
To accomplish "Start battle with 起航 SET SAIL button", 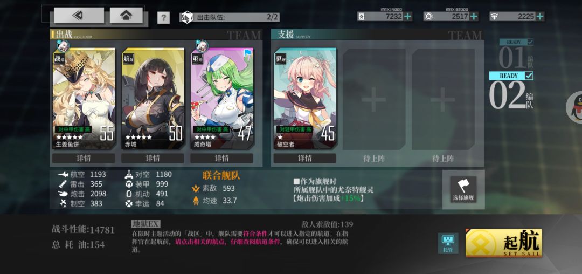I will tap(504, 243).
